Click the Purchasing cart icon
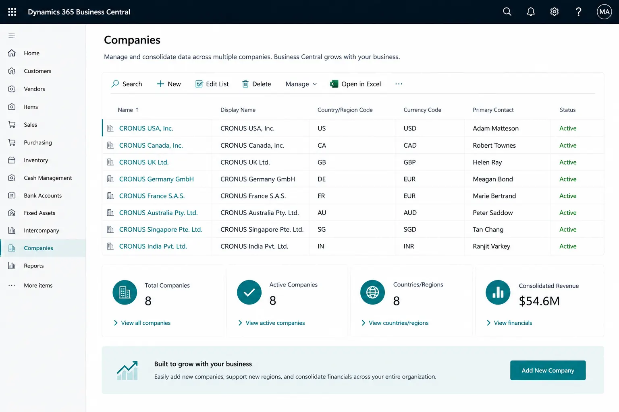 pos(12,142)
